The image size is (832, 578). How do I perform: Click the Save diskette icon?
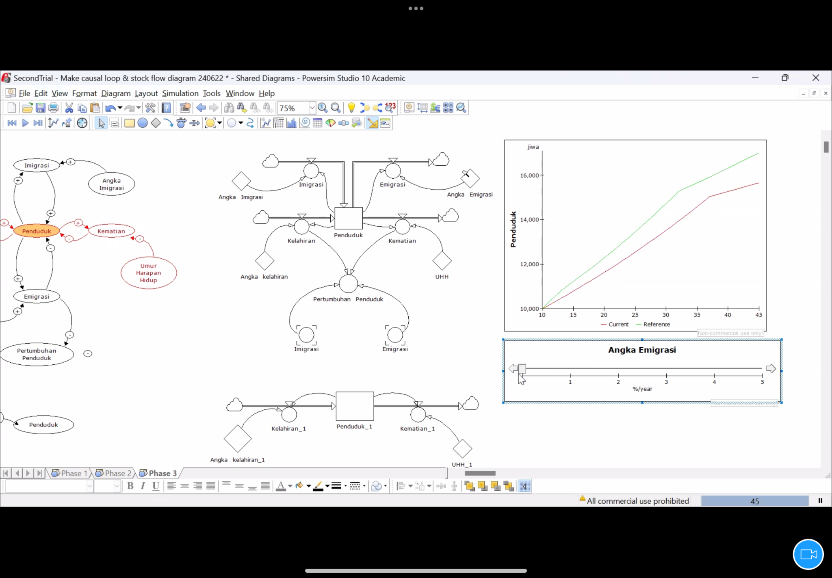click(x=40, y=108)
